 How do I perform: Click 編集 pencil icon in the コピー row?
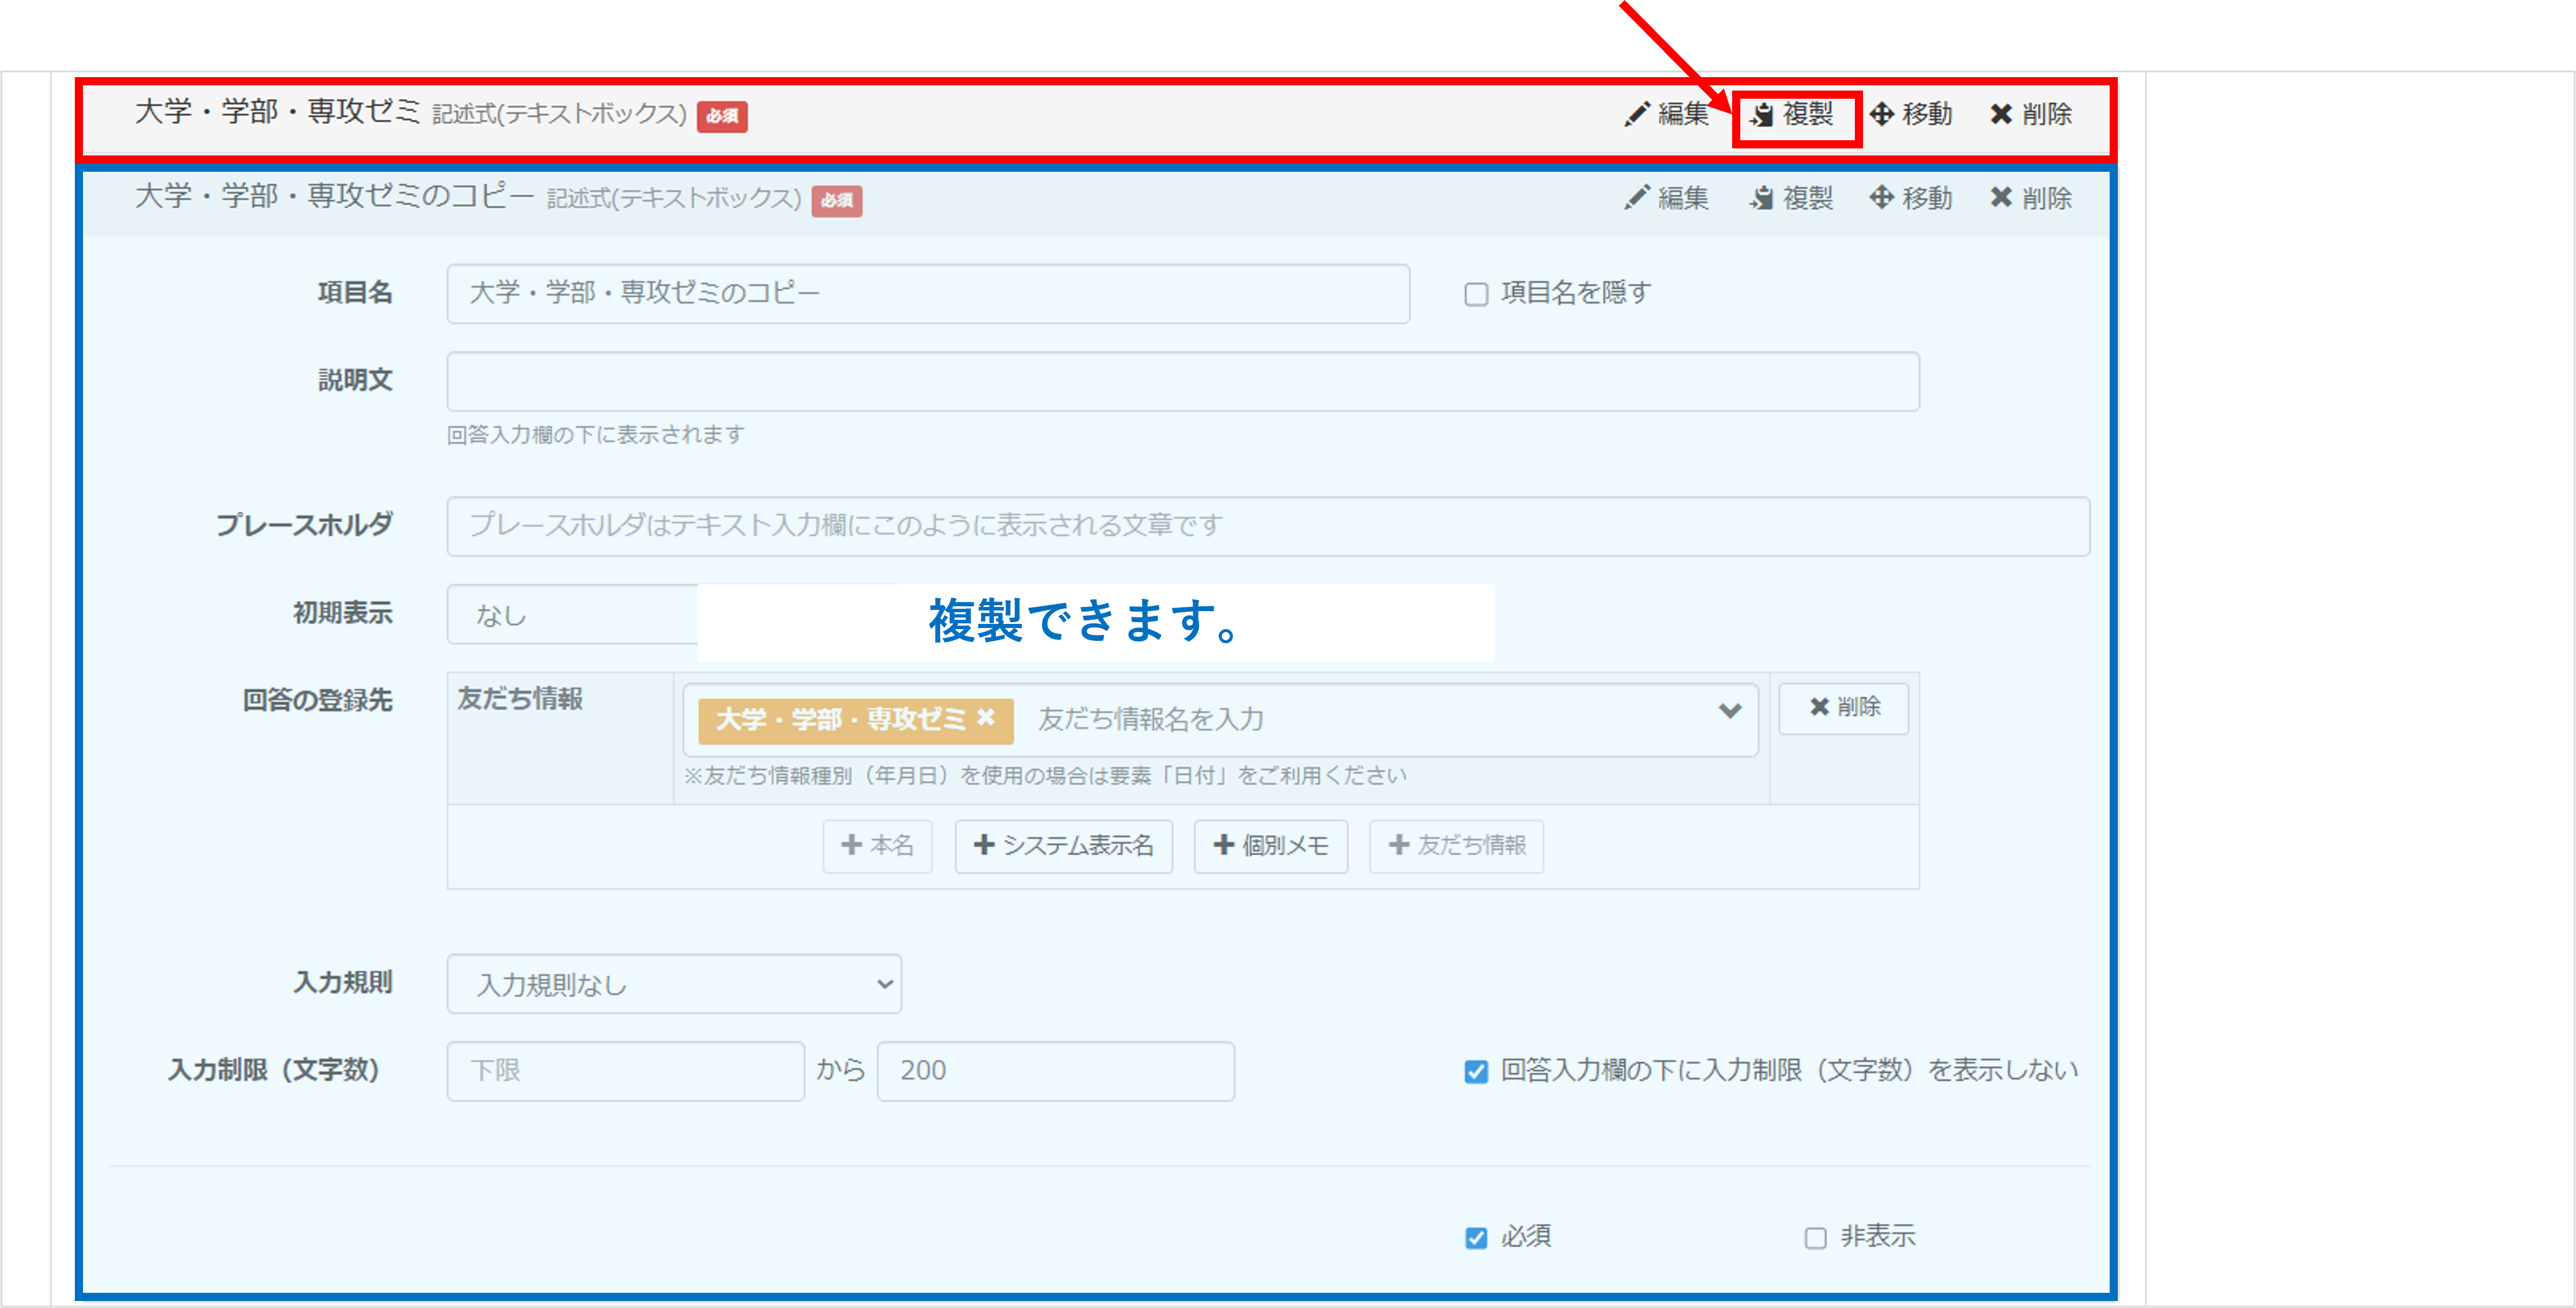click(x=1636, y=198)
